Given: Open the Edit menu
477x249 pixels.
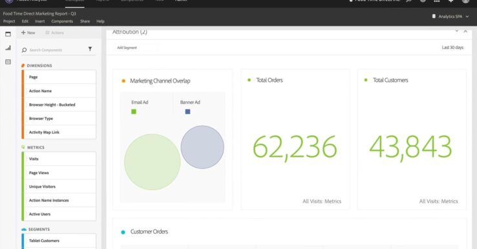Looking at the screenshot, I should pyautogui.click(x=25, y=21).
